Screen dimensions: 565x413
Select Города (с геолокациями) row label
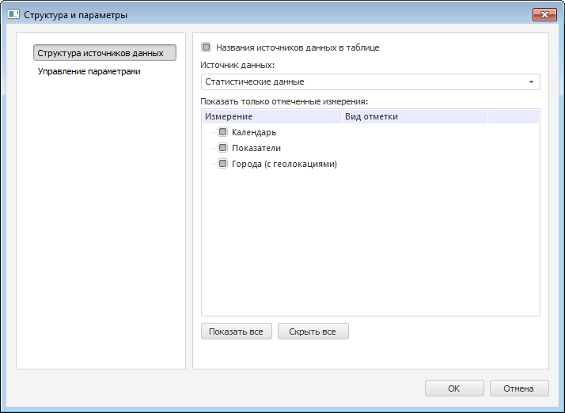pos(284,164)
